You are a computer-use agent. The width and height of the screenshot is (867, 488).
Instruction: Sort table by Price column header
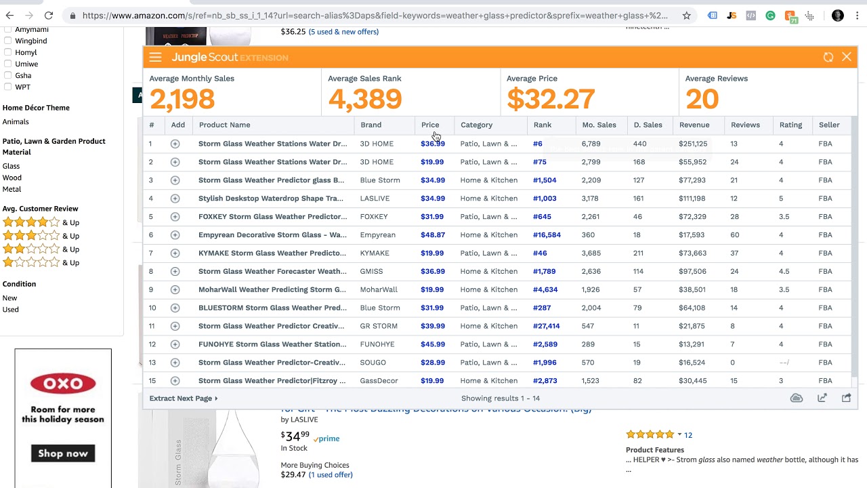pyautogui.click(x=430, y=125)
